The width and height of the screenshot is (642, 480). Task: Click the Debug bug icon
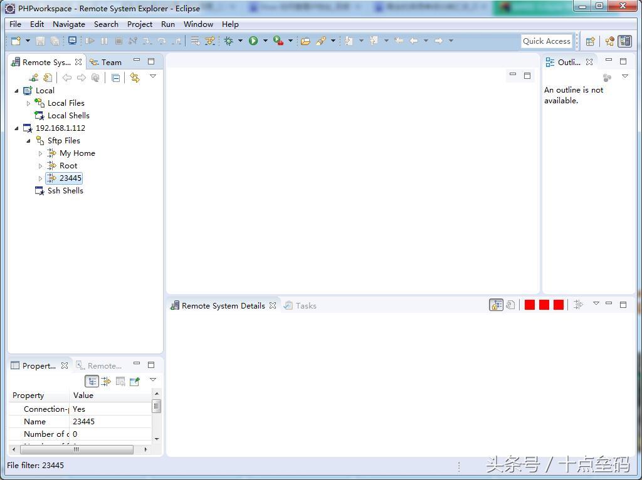229,41
